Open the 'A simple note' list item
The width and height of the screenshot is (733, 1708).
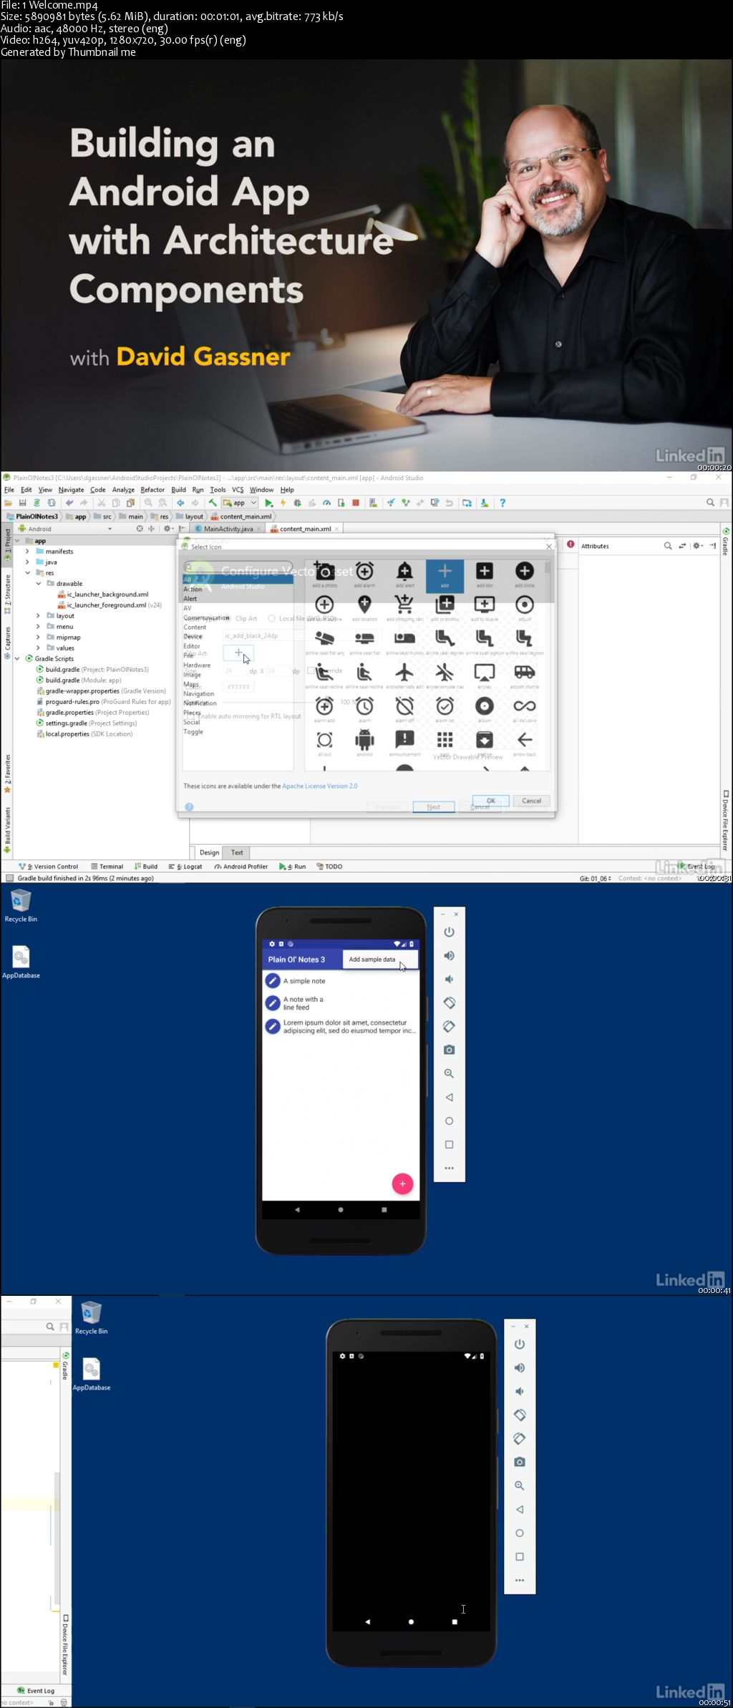pyautogui.click(x=341, y=980)
